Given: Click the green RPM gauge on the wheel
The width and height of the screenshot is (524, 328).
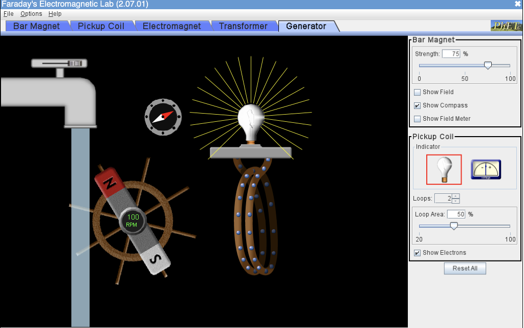Looking at the screenshot, I should pos(132,220).
